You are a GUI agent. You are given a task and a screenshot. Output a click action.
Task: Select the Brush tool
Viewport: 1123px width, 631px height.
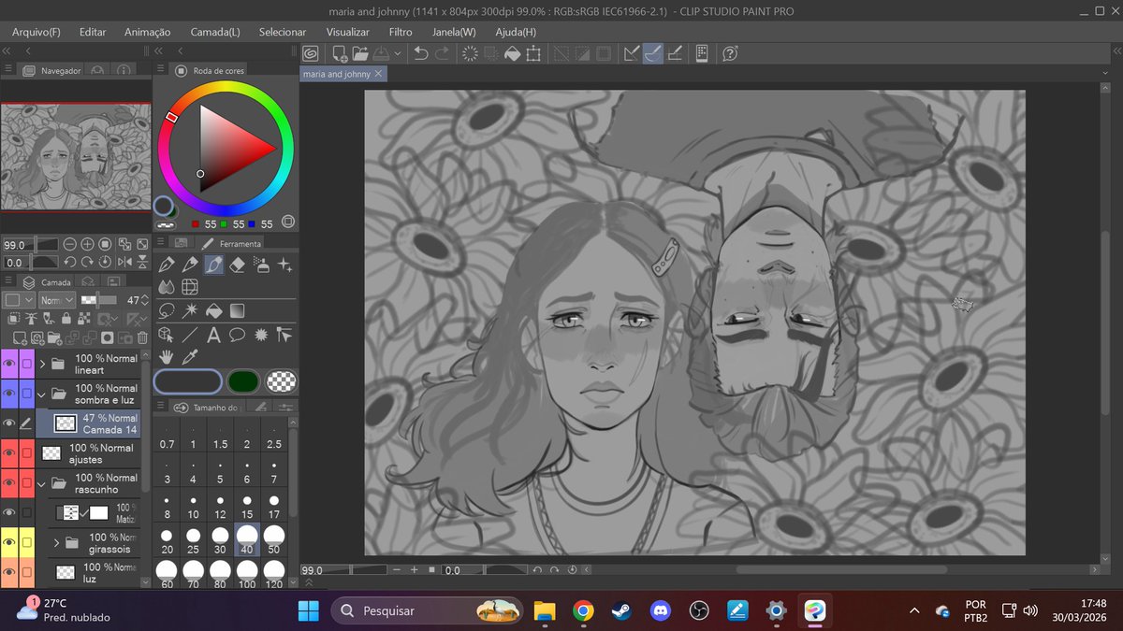[x=213, y=265]
